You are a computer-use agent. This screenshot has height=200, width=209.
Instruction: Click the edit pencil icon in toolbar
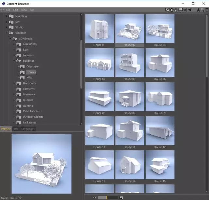click(168, 10)
